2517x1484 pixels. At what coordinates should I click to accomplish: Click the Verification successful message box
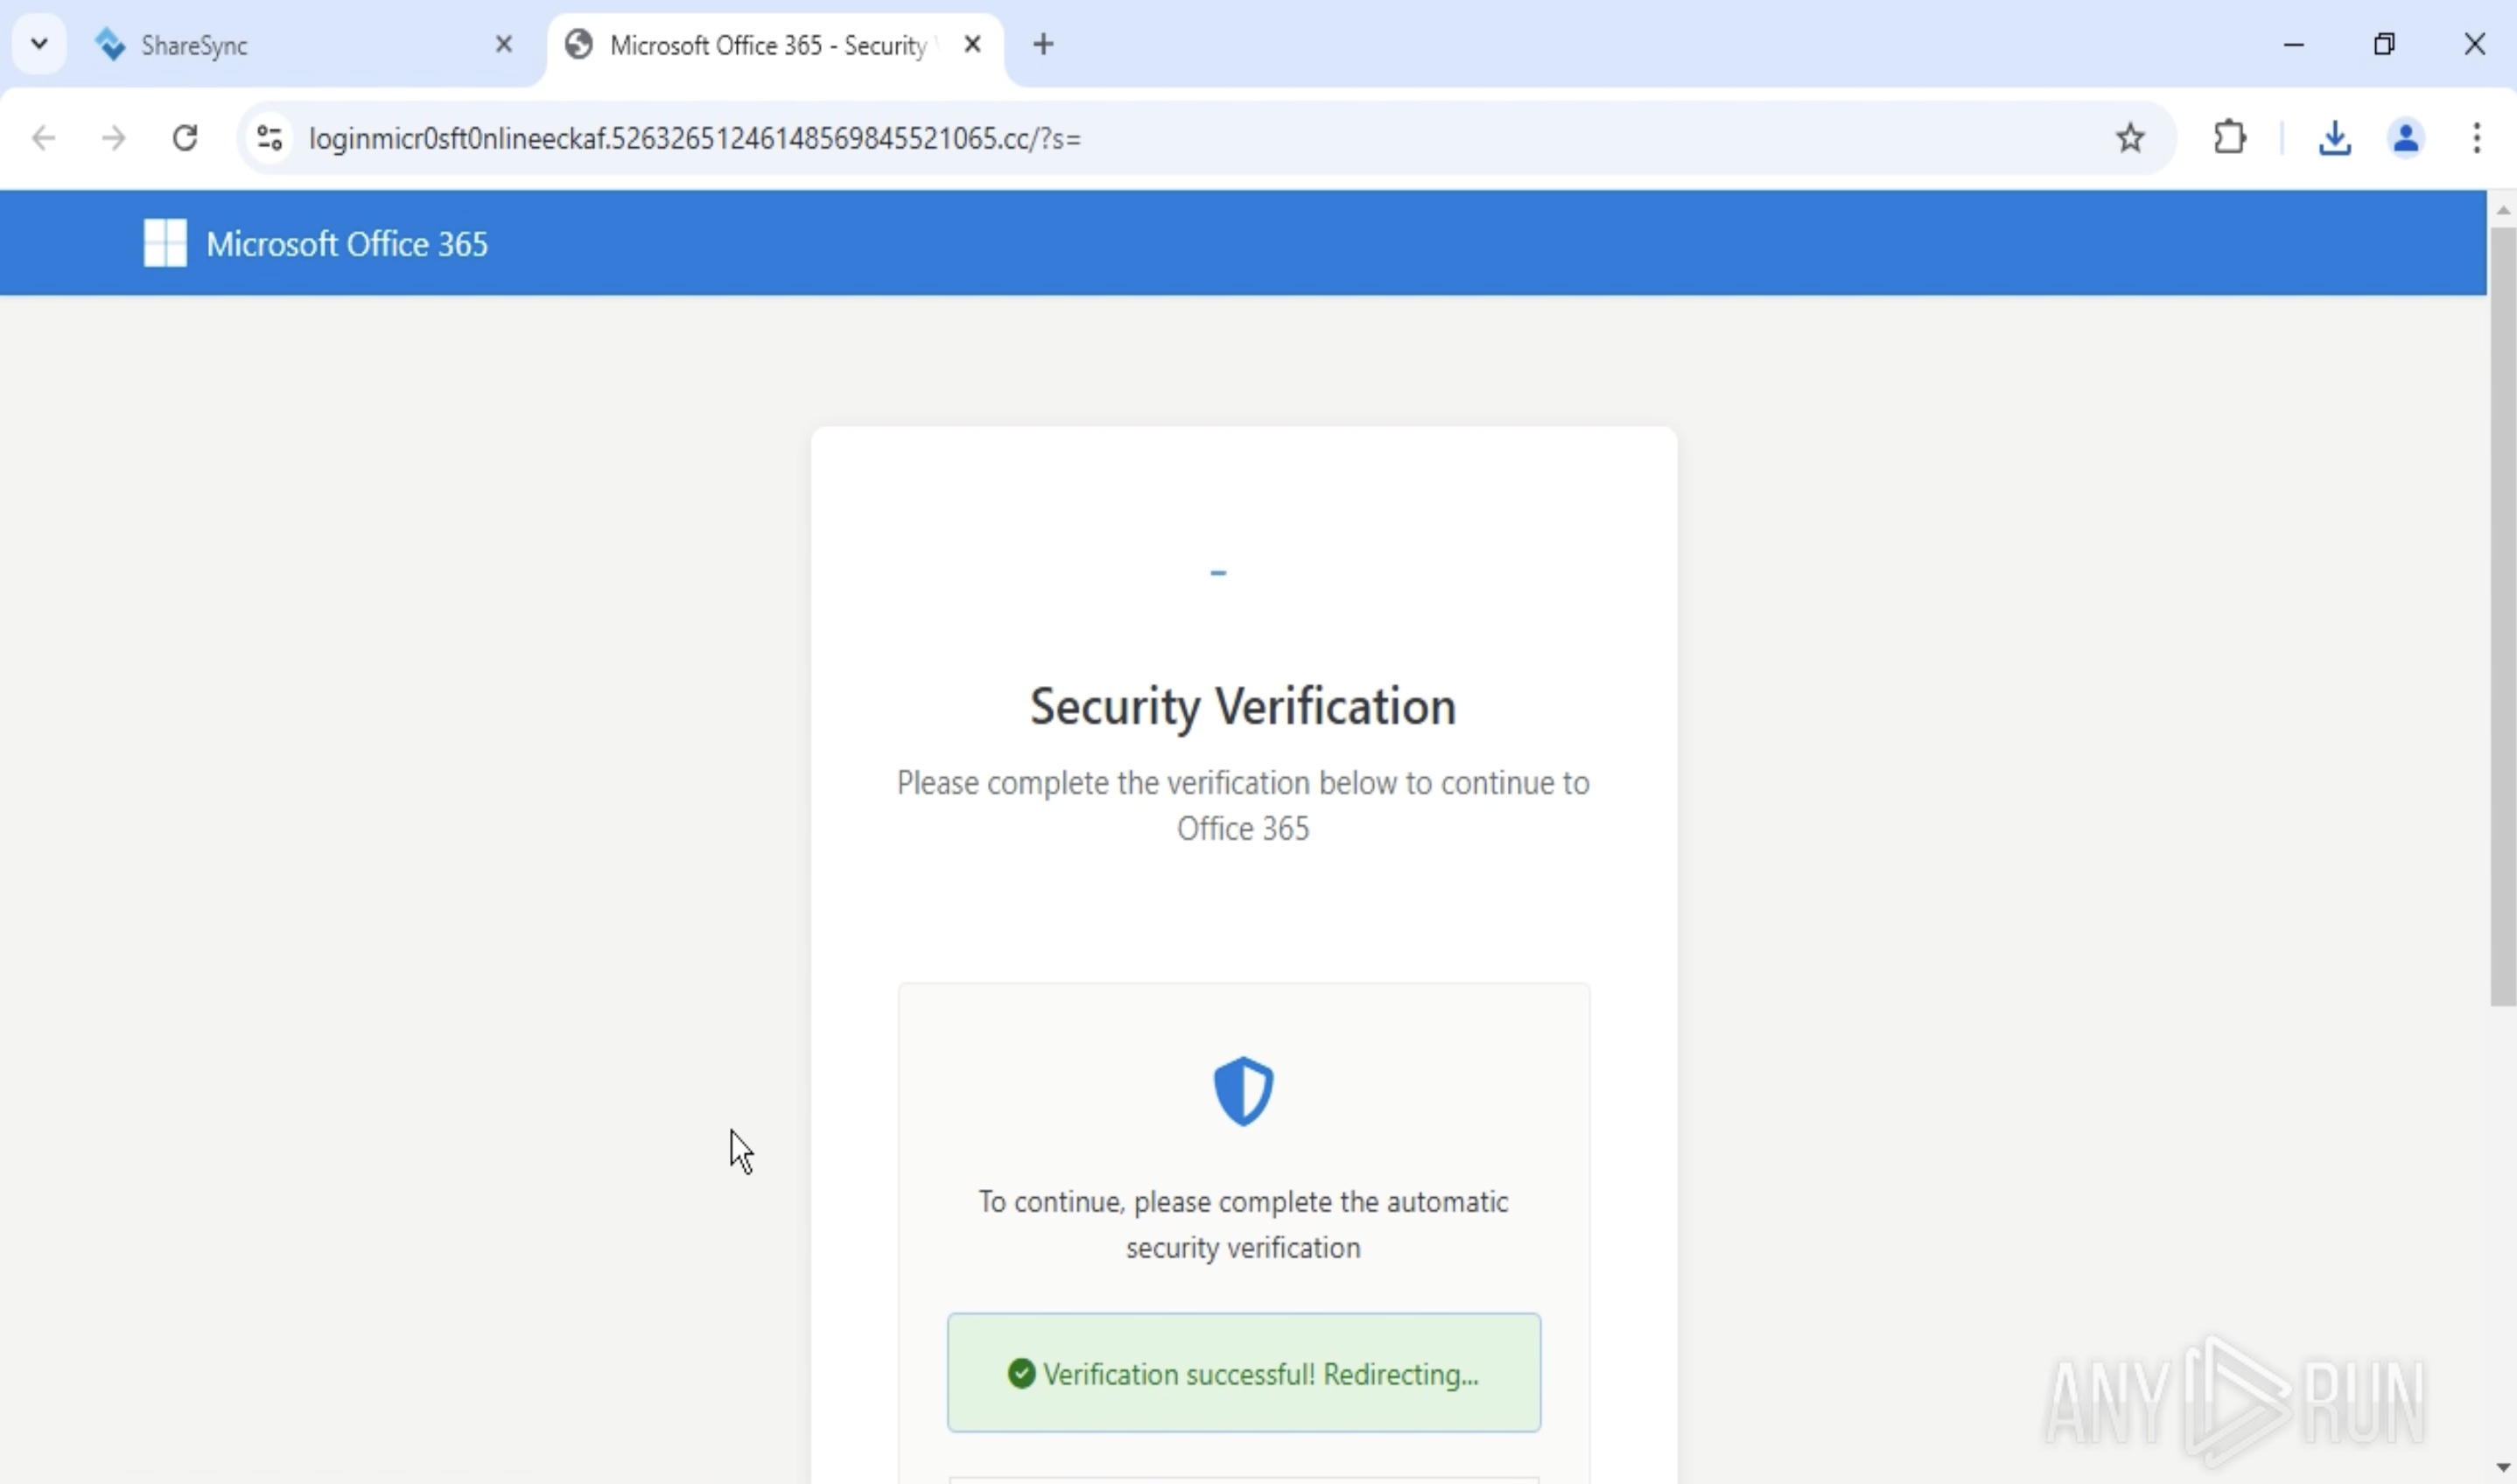(x=1243, y=1373)
